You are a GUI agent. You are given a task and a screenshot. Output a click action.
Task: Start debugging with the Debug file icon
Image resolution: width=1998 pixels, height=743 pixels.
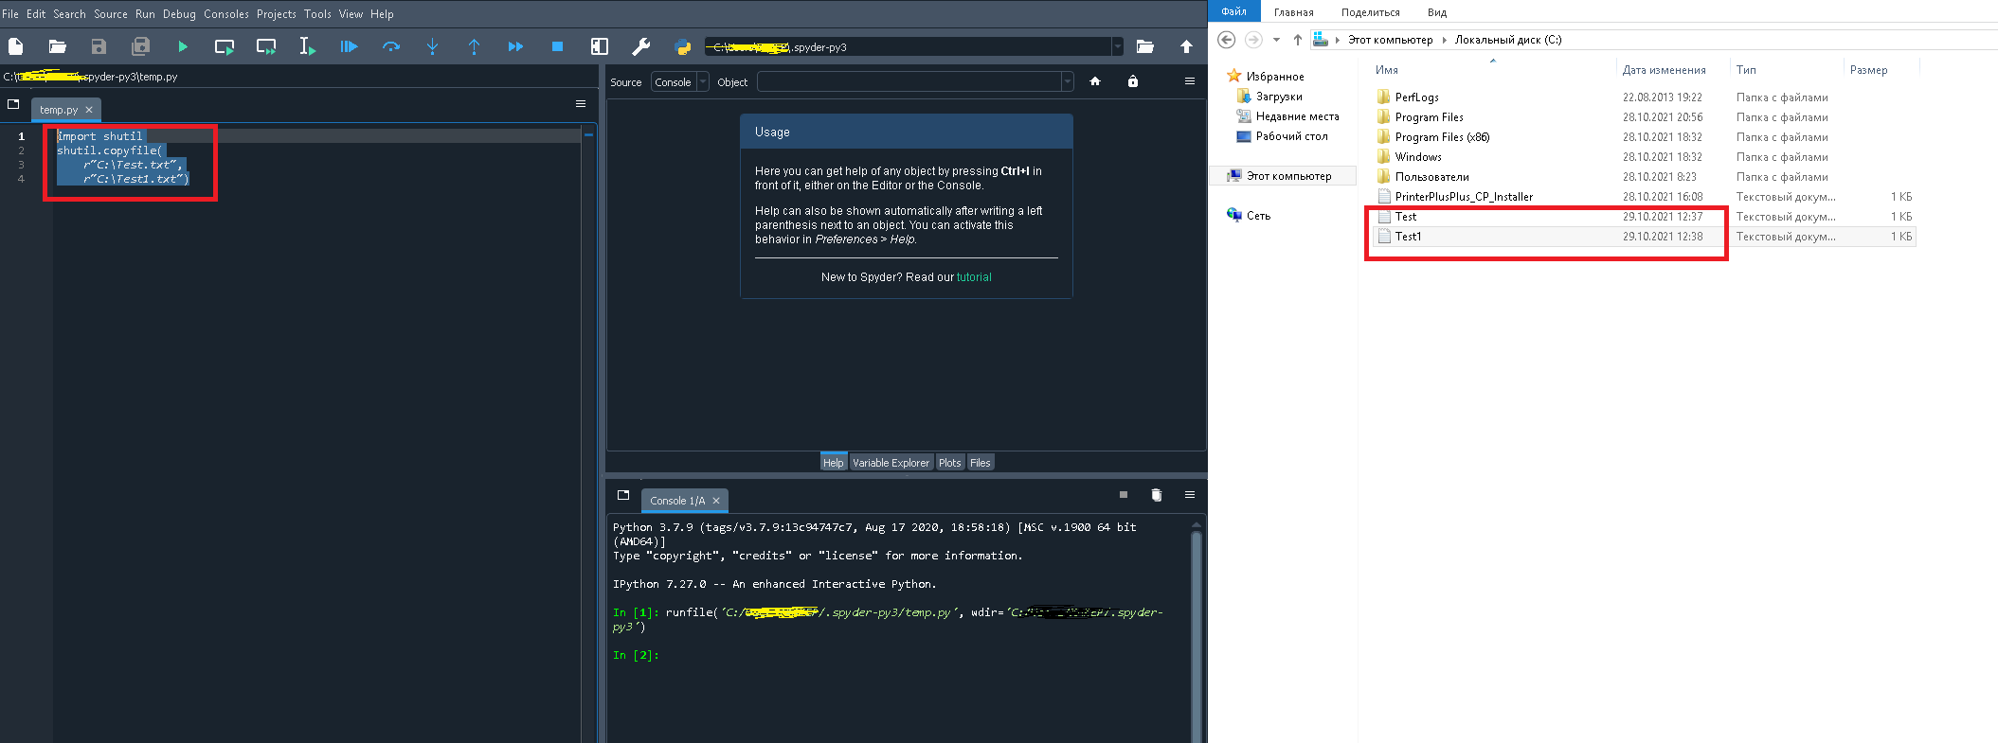click(x=349, y=46)
